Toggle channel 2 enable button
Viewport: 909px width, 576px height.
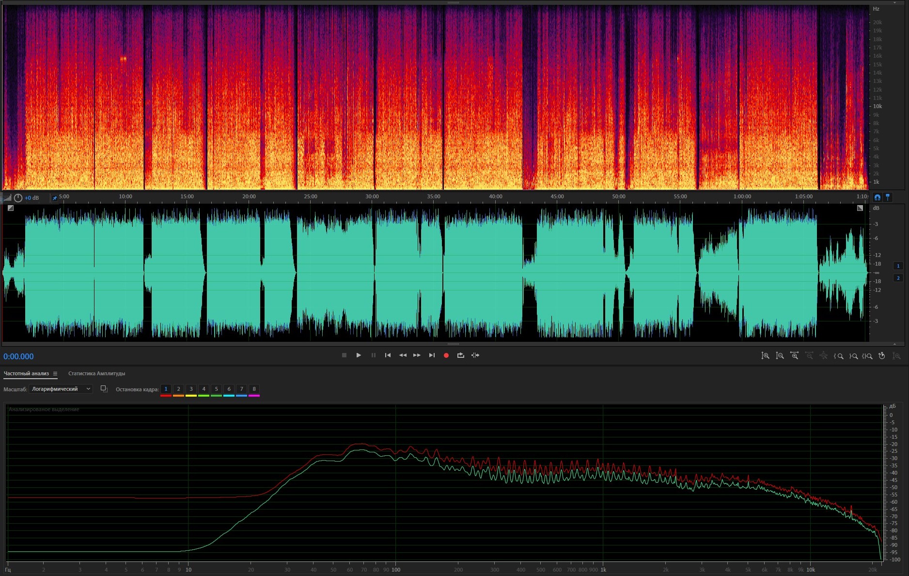pos(898,278)
